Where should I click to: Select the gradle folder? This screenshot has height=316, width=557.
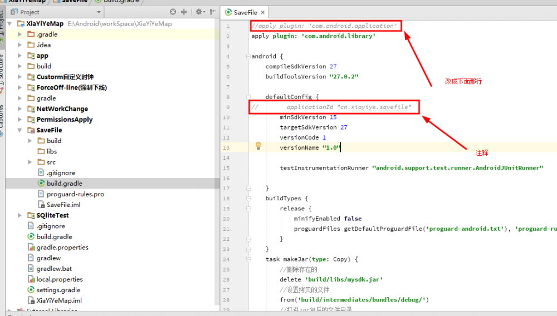46,98
